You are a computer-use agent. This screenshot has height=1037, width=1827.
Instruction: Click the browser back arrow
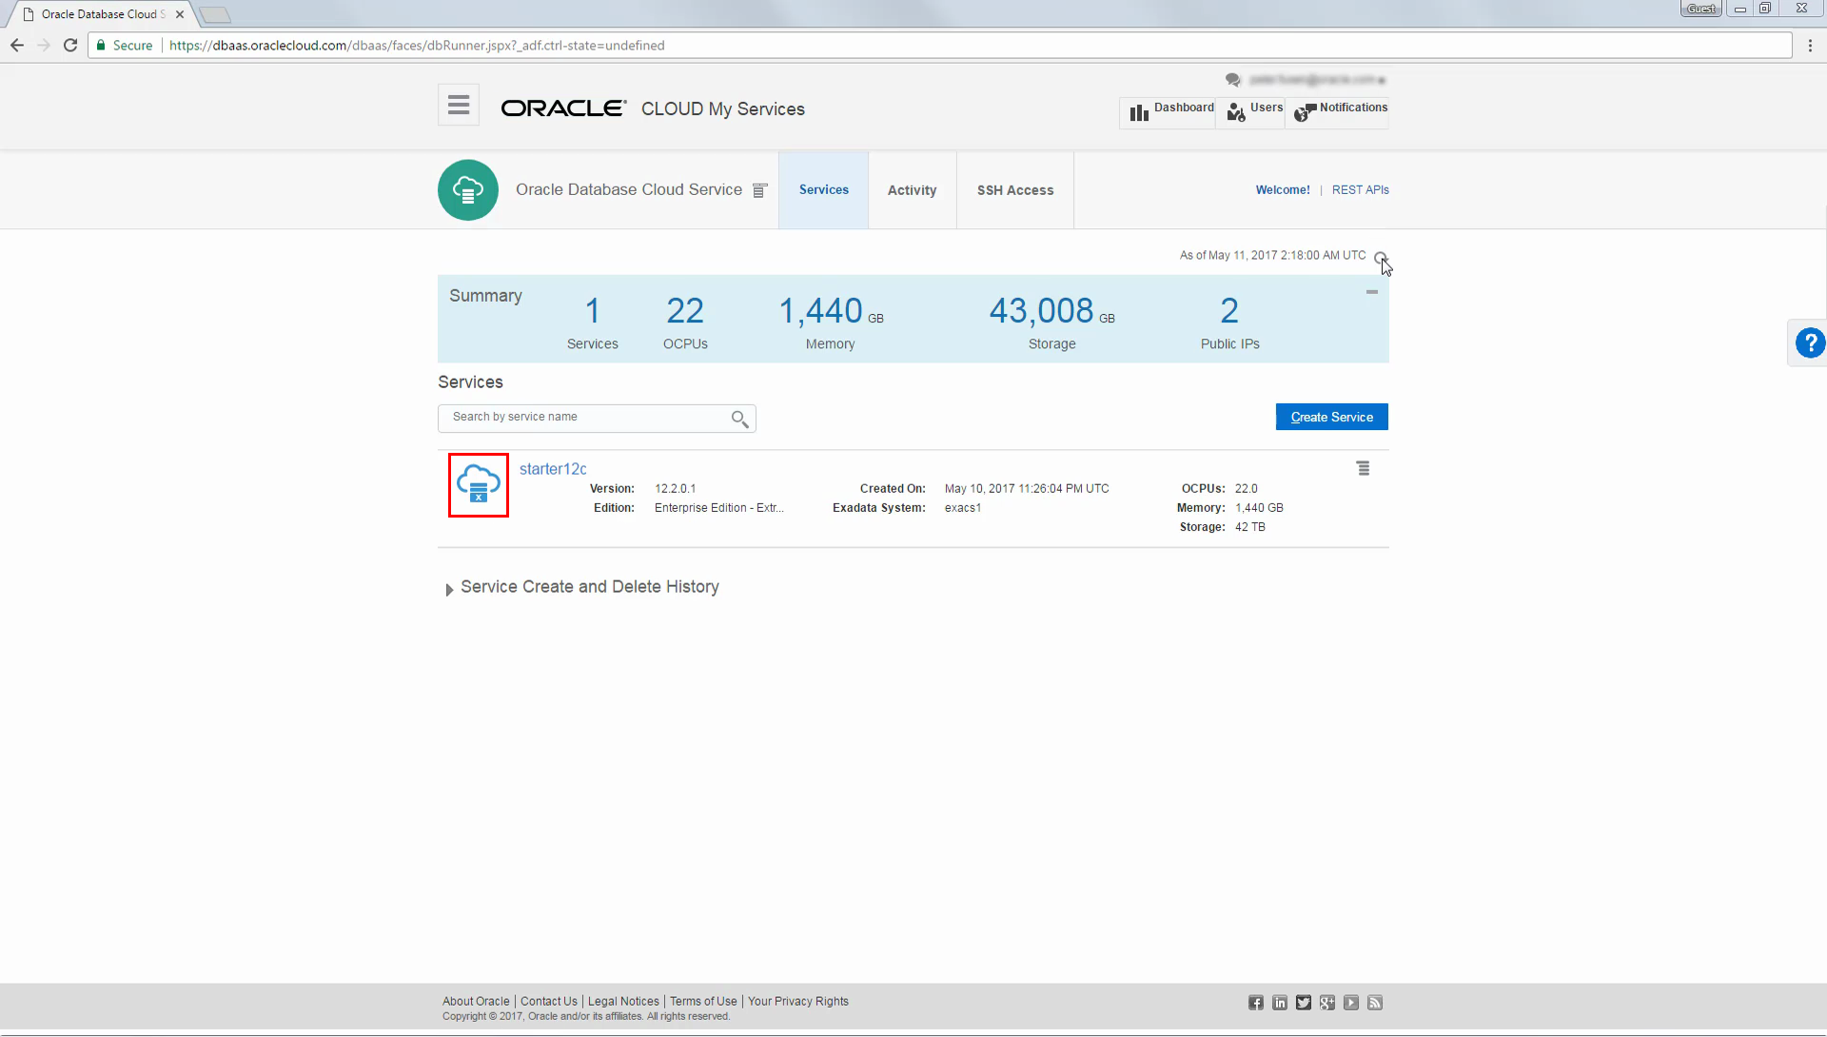17,46
